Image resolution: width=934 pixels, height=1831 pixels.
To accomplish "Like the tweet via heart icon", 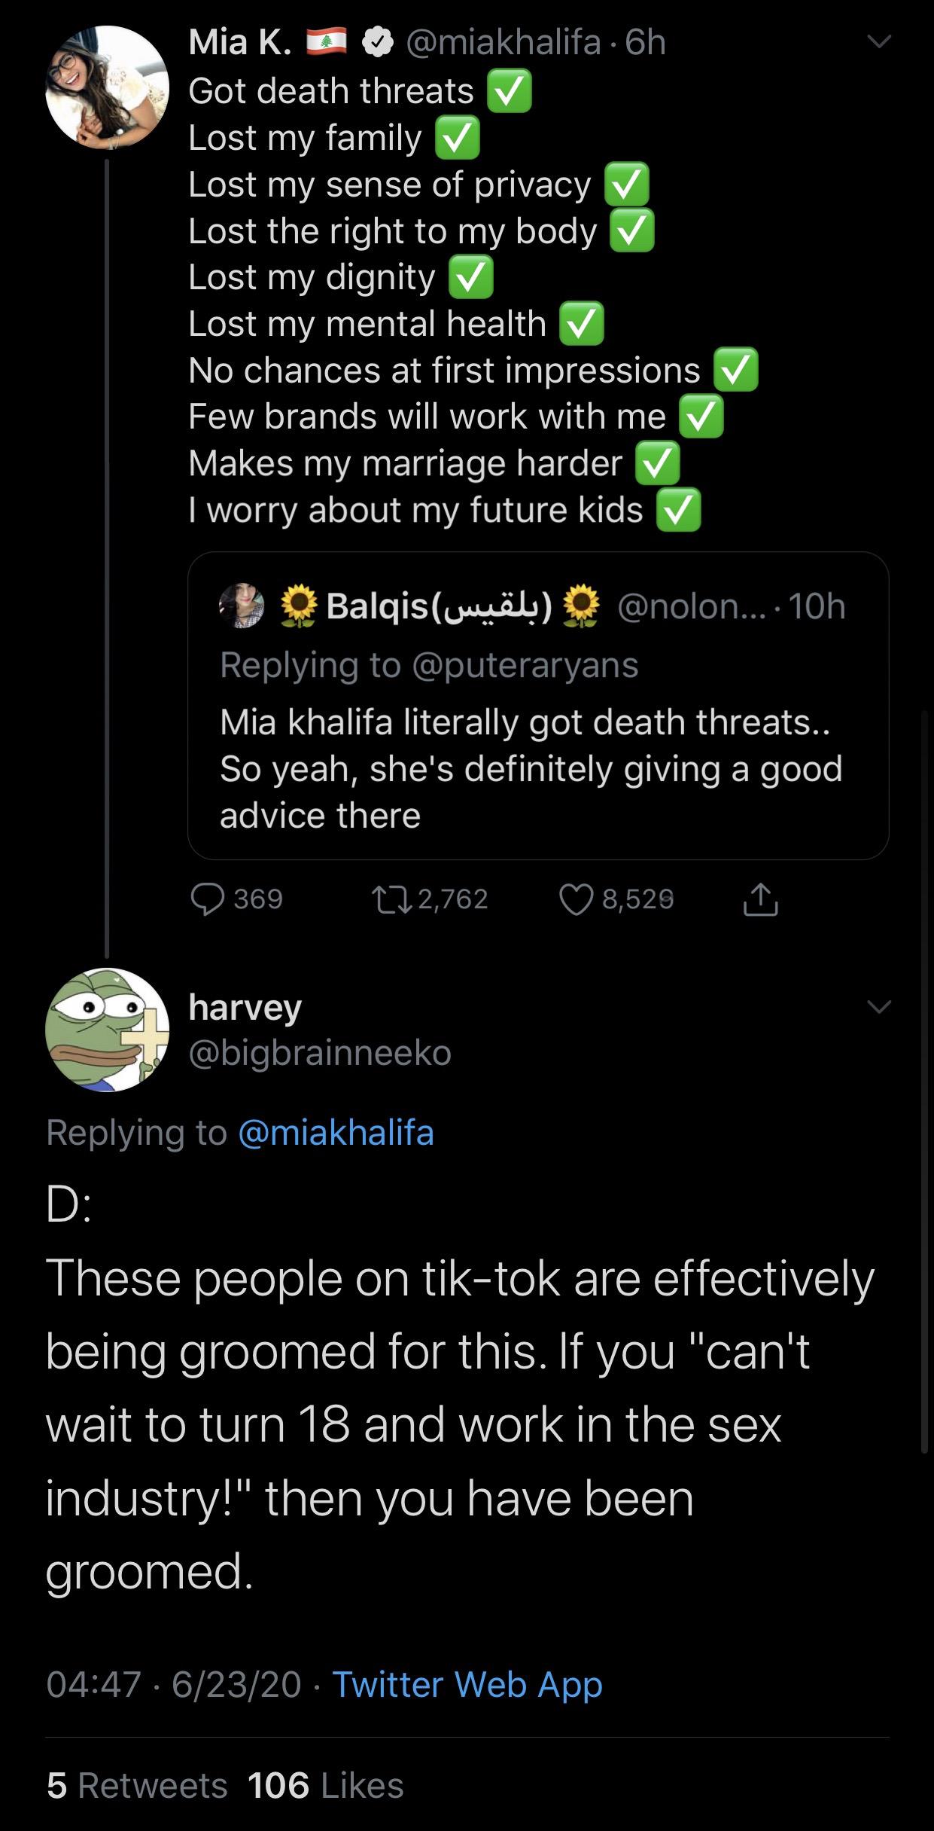I will point(576,899).
